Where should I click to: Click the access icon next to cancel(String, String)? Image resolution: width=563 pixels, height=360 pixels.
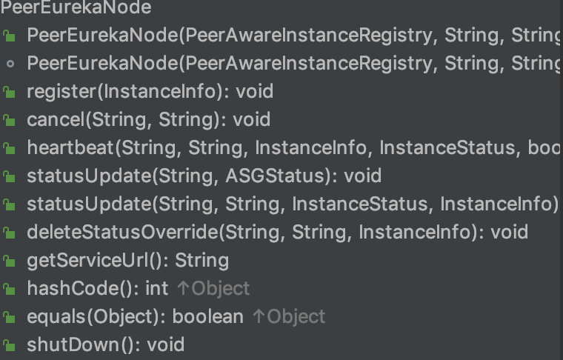(x=9, y=120)
